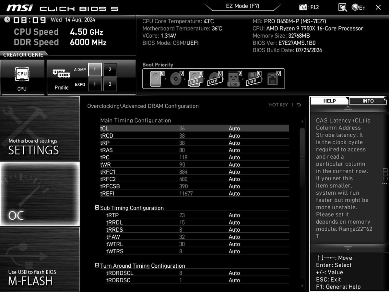Click the MSI Click BIOS 5 logo
389x292 pixels.
click(x=62, y=8)
